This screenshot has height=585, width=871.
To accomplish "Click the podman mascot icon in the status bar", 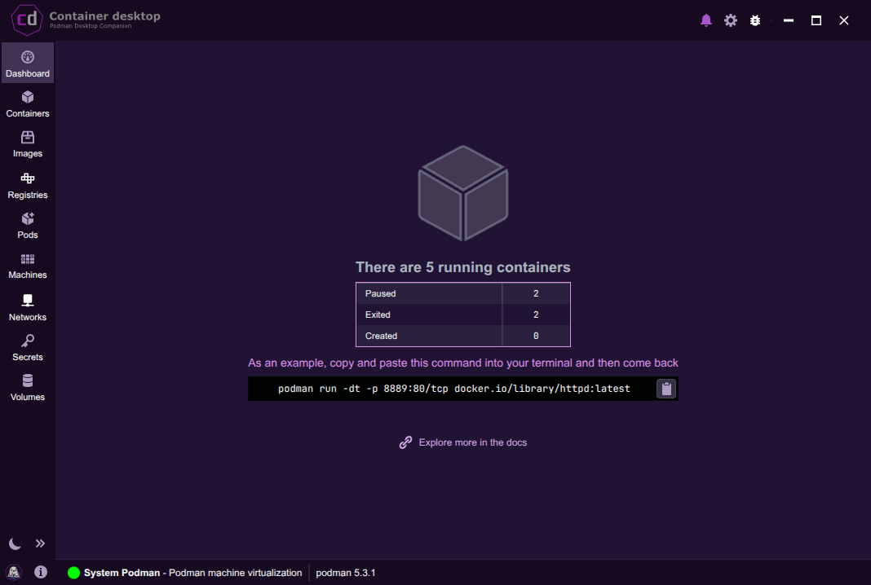I will (14, 572).
